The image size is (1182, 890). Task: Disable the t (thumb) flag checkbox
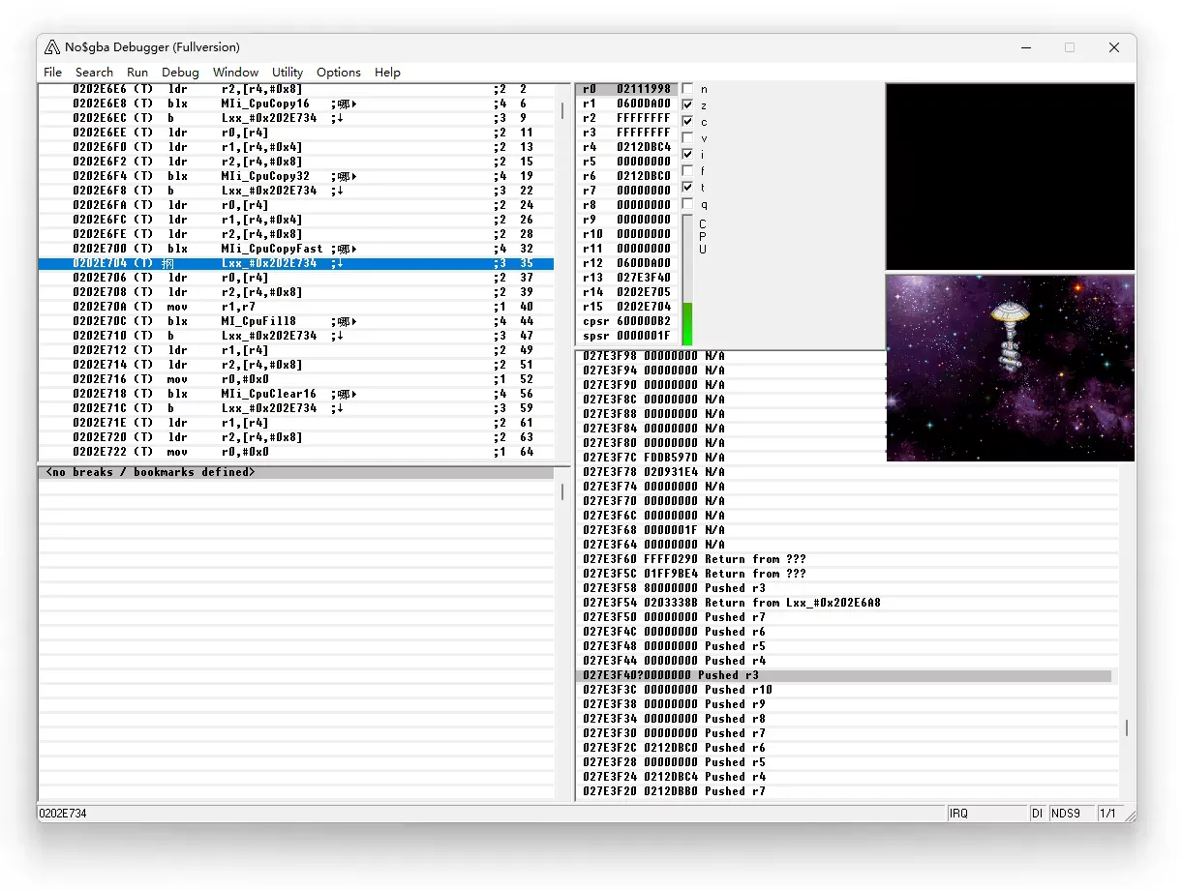687,187
